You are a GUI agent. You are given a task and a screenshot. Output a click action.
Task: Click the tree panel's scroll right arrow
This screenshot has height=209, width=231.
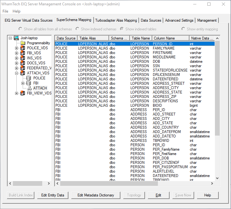click(49, 183)
